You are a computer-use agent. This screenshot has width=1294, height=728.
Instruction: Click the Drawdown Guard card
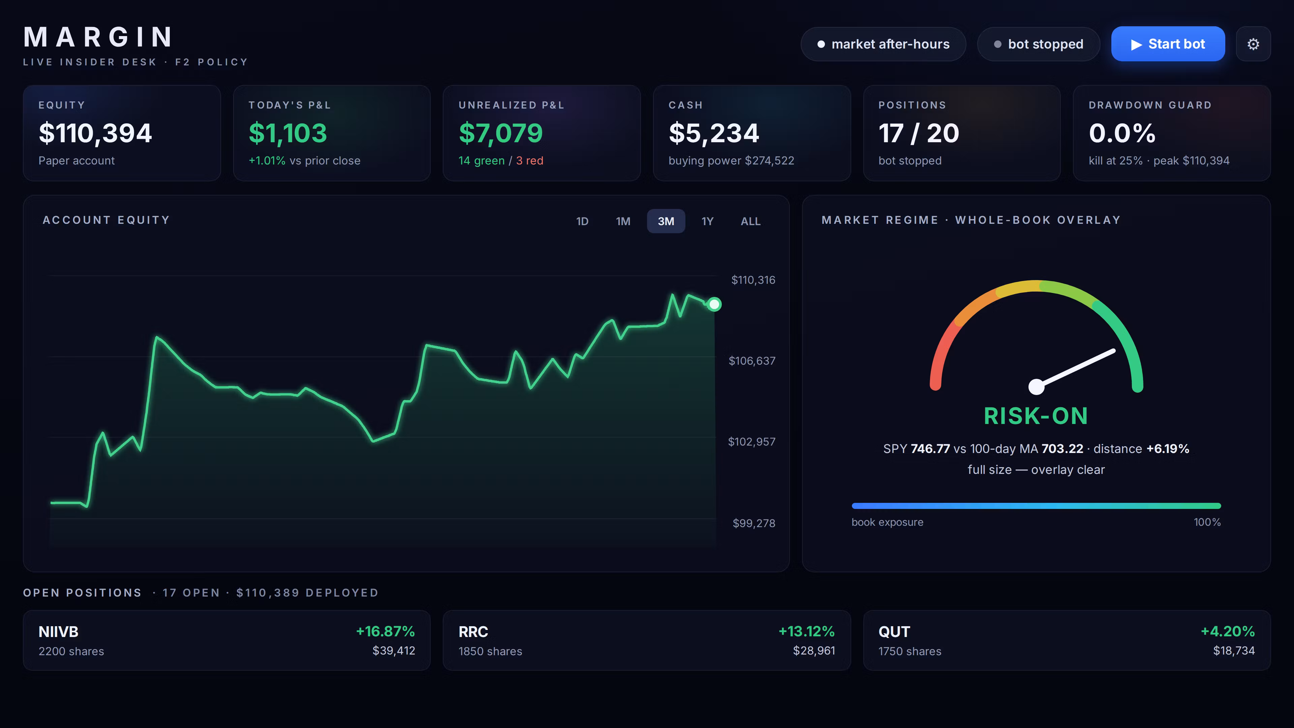click(1171, 133)
